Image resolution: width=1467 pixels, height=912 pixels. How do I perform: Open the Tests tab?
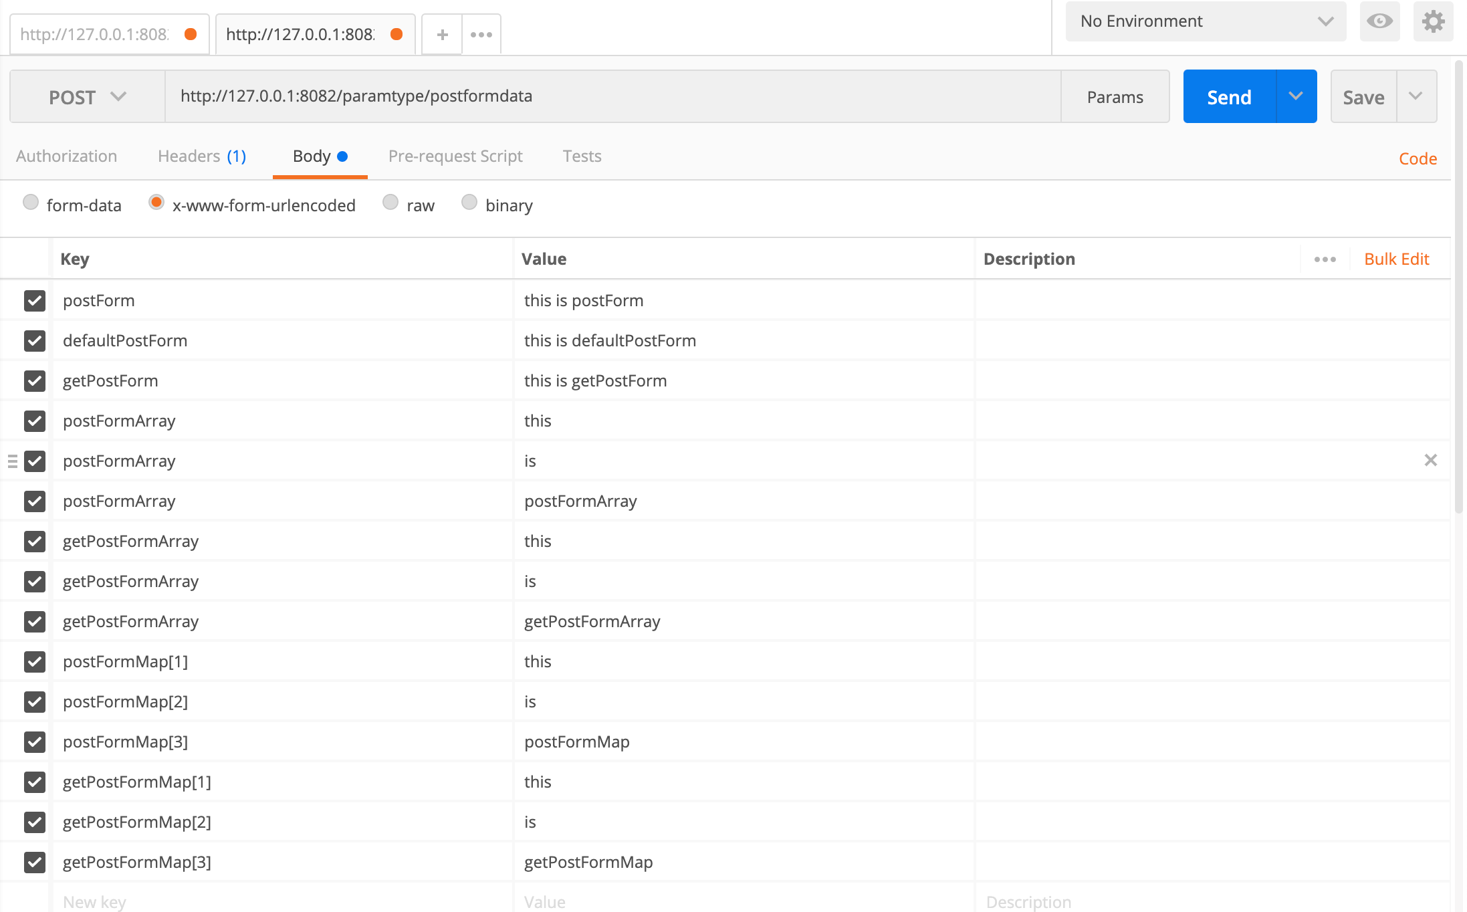click(582, 156)
